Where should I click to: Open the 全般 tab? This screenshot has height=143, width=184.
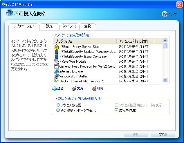[88, 26]
